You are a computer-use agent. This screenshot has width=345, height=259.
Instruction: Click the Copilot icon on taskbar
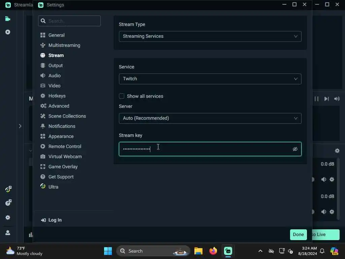pyautogui.click(x=334, y=251)
